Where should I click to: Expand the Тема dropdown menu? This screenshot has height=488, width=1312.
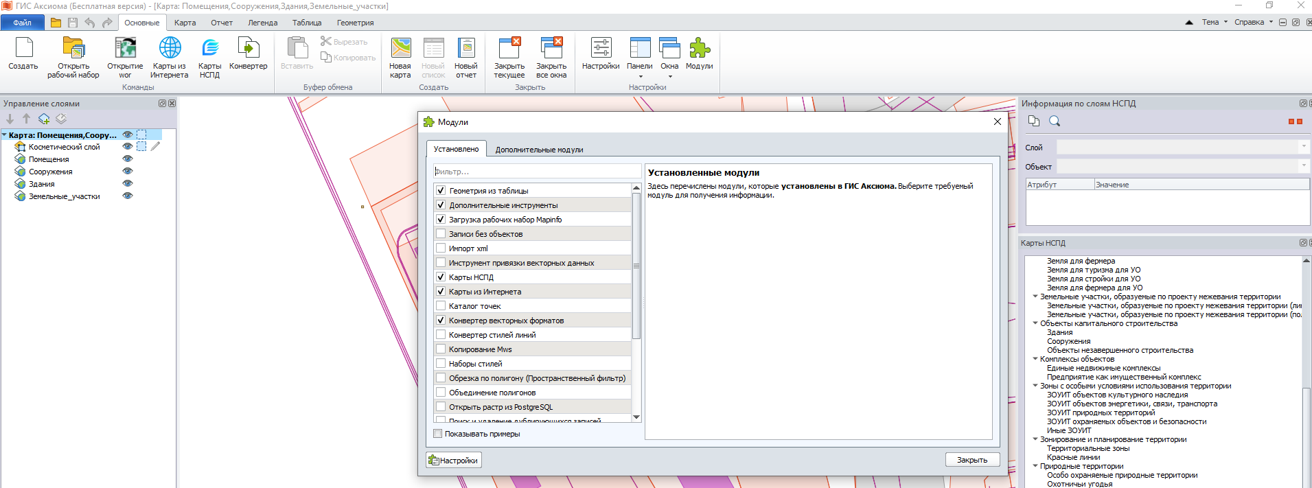coord(1215,22)
